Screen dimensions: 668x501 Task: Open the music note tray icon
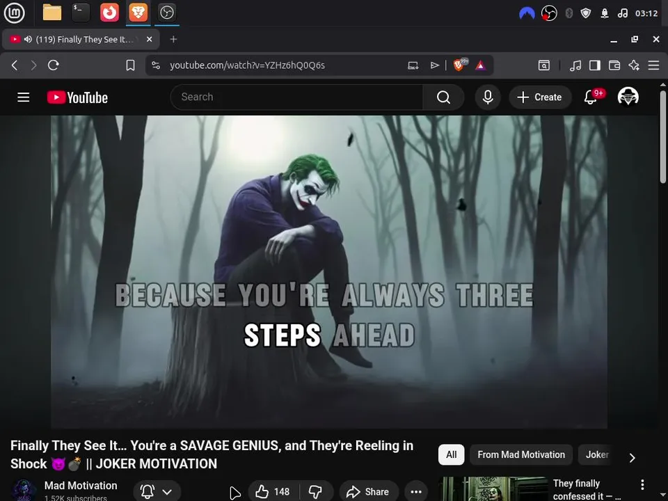pyautogui.click(x=622, y=14)
